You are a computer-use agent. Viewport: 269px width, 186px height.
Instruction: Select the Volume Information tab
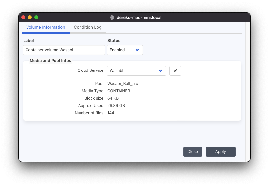(46, 27)
